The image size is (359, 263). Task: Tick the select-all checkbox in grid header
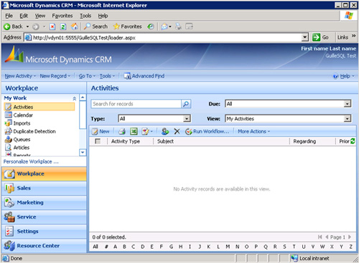tap(98, 141)
